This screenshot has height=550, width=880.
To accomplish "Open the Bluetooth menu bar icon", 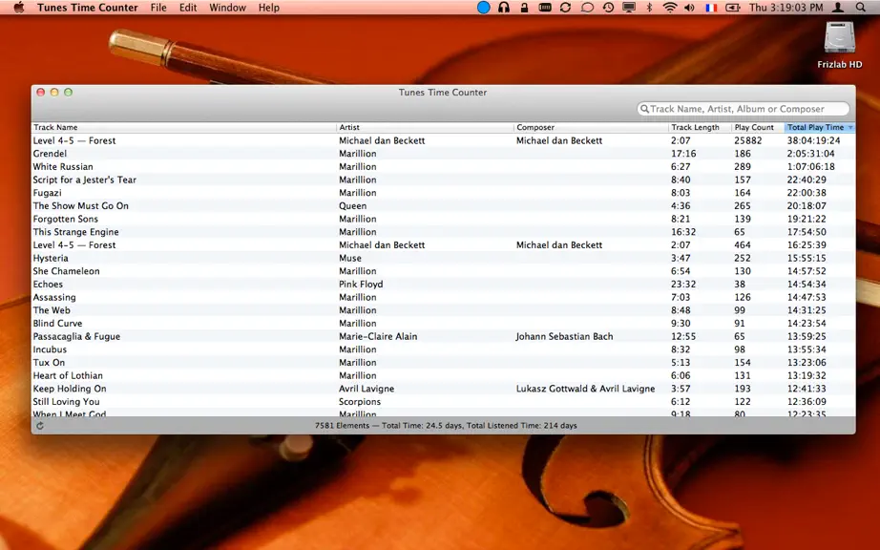I will coord(649,8).
